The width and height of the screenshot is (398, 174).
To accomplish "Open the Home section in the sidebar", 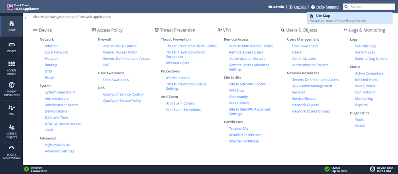I will (12, 26).
